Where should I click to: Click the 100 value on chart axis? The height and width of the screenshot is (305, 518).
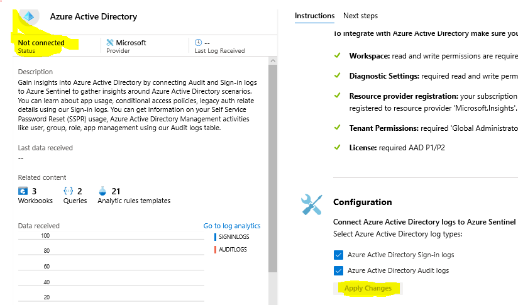pos(45,236)
